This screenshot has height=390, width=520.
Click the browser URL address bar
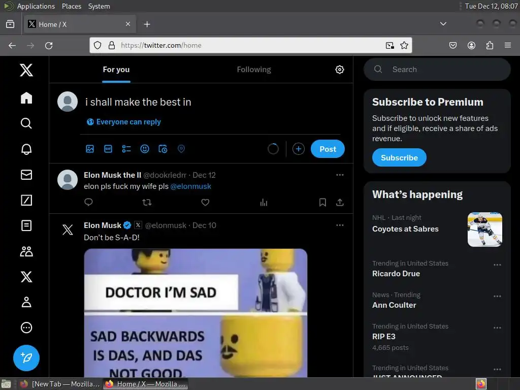[250, 45]
